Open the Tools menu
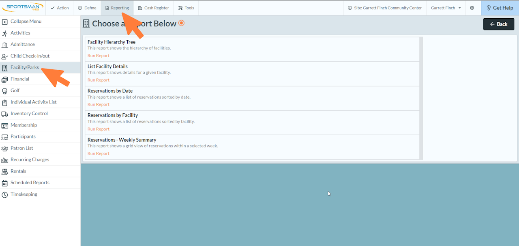Viewport: 519px width, 246px height. [186, 8]
